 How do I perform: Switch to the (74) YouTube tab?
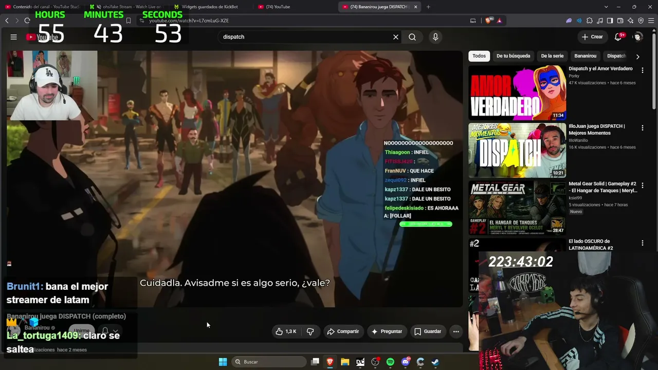tap(295, 7)
